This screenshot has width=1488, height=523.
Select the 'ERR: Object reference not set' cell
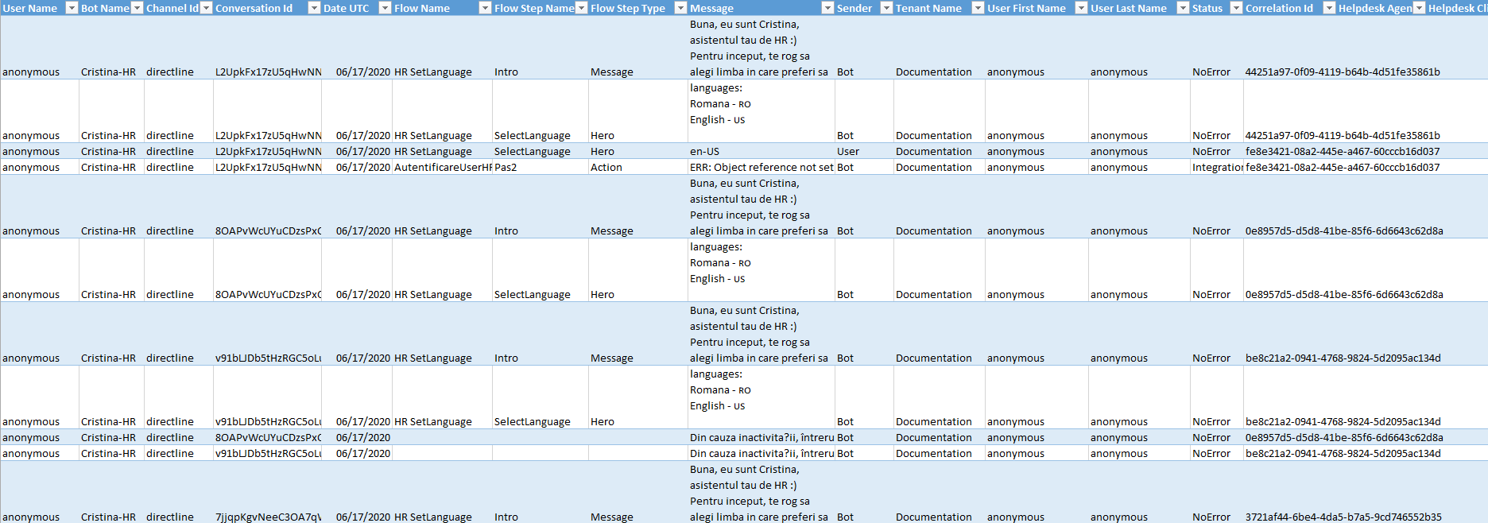tap(761, 168)
